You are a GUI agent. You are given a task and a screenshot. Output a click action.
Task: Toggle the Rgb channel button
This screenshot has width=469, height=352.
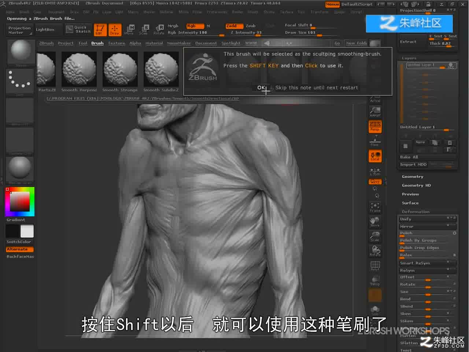tap(195, 26)
